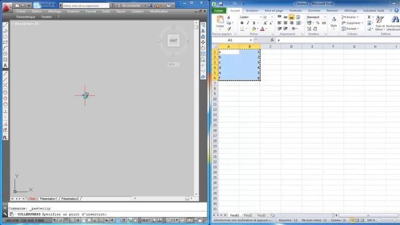Select the Text (A) tool in AutoCAD
The width and height of the screenshot is (400, 225).
(x=5, y=65)
